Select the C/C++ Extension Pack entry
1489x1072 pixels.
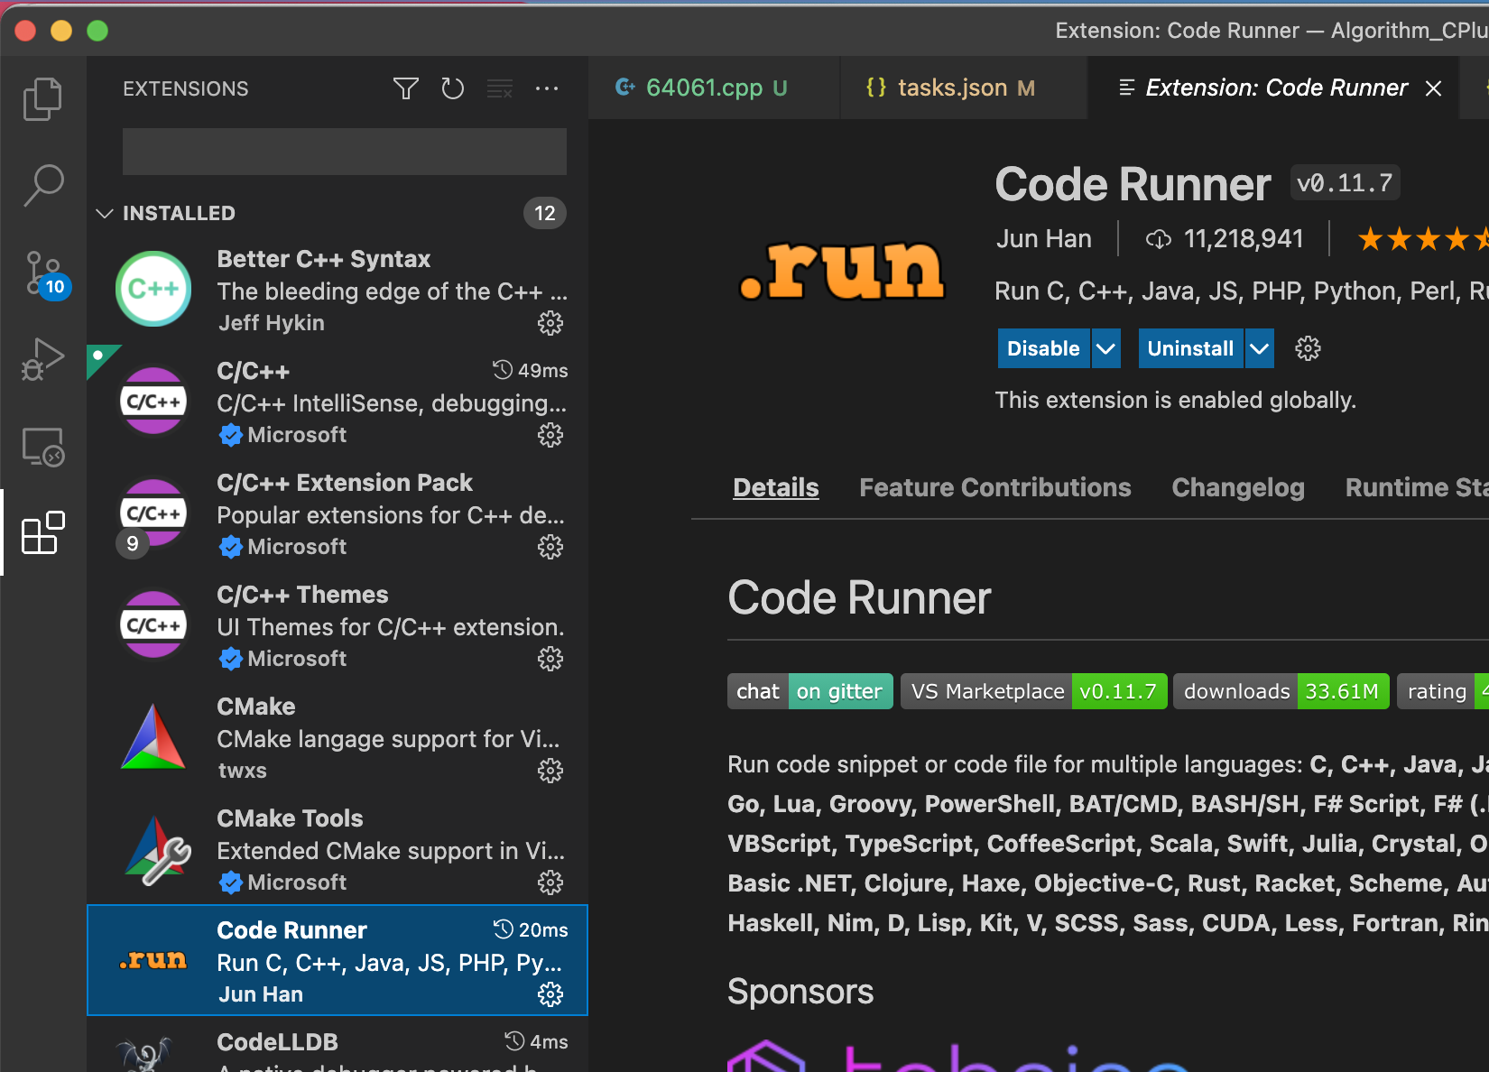tap(338, 514)
